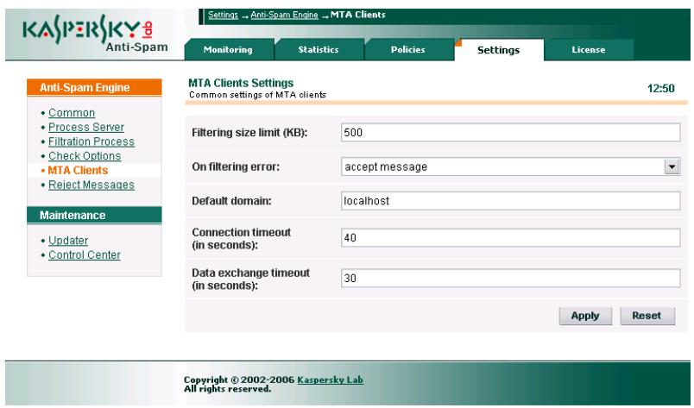Click the MTA Clients Settings heading

[x=241, y=83]
